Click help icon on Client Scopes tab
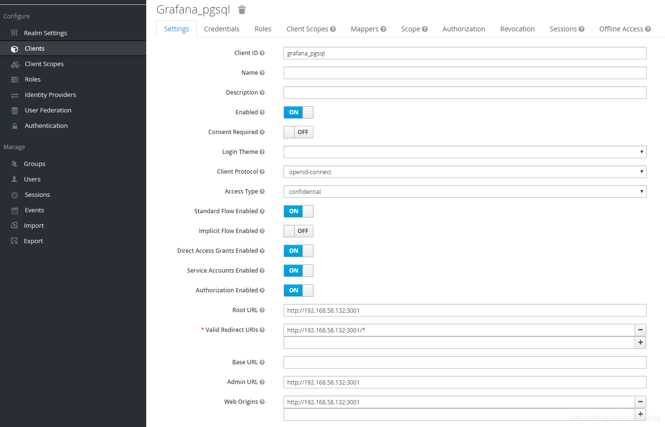665x427 pixels. point(333,29)
